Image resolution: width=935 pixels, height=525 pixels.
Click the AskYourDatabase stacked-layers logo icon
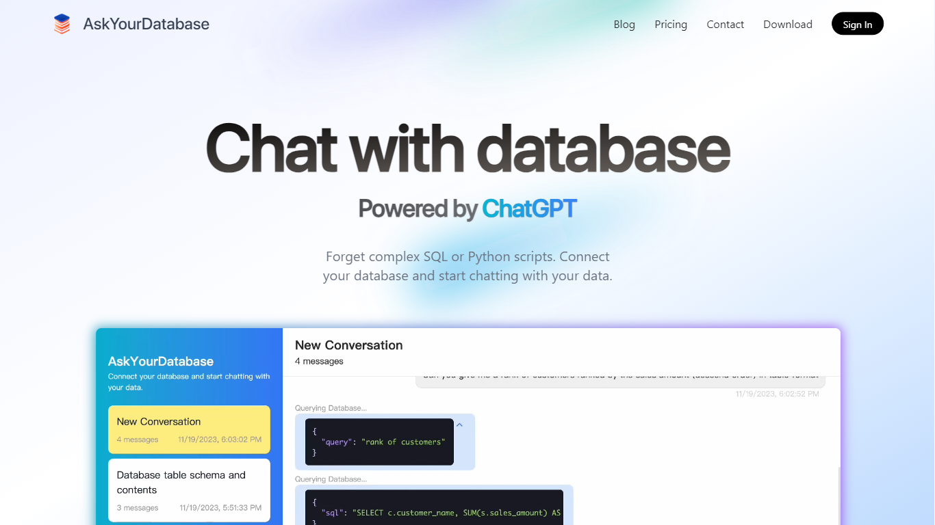click(x=62, y=24)
